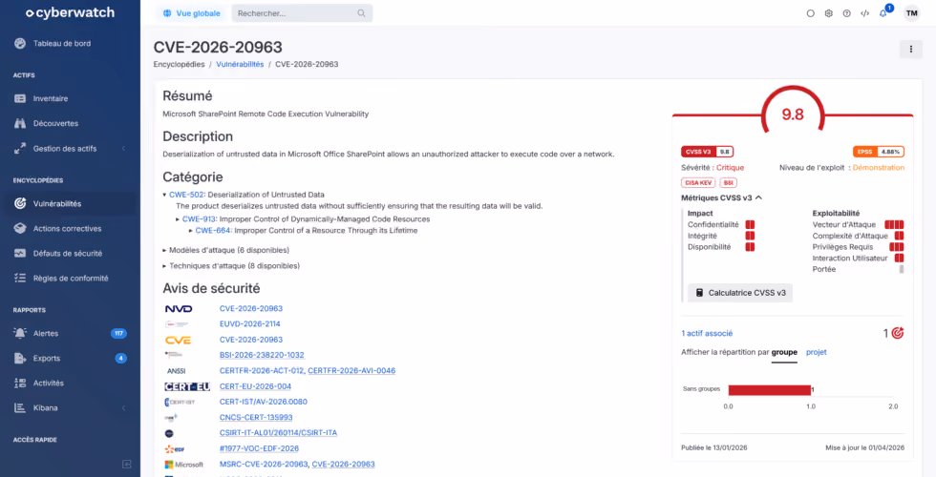This screenshot has width=936, height=477.
Task: Click the red target icon next to asset count
Action: [897, 333]
